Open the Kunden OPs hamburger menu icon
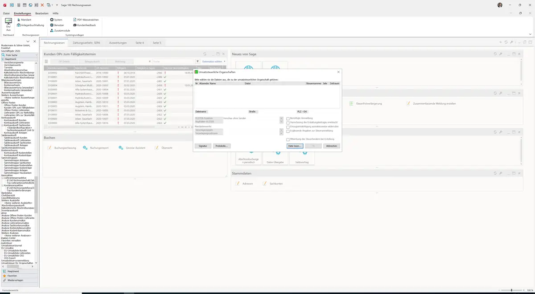The width and height of the screenshot is (535, 294). pyautogui.click(x=46, y=61)
